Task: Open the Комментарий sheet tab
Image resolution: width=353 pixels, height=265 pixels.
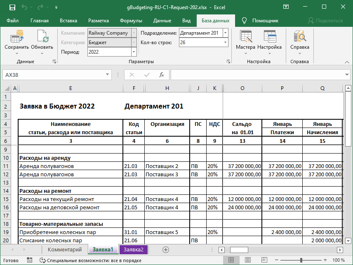Action: [65, 249]
